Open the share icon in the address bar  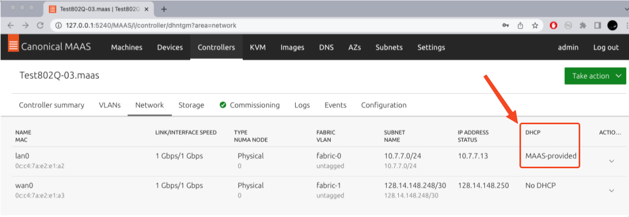click(520, 25)
